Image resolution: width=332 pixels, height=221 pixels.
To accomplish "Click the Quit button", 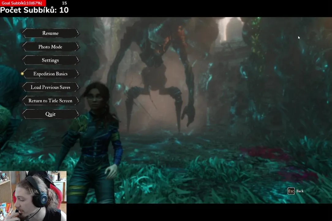I will pyautogui.click(x=51, y=114).
